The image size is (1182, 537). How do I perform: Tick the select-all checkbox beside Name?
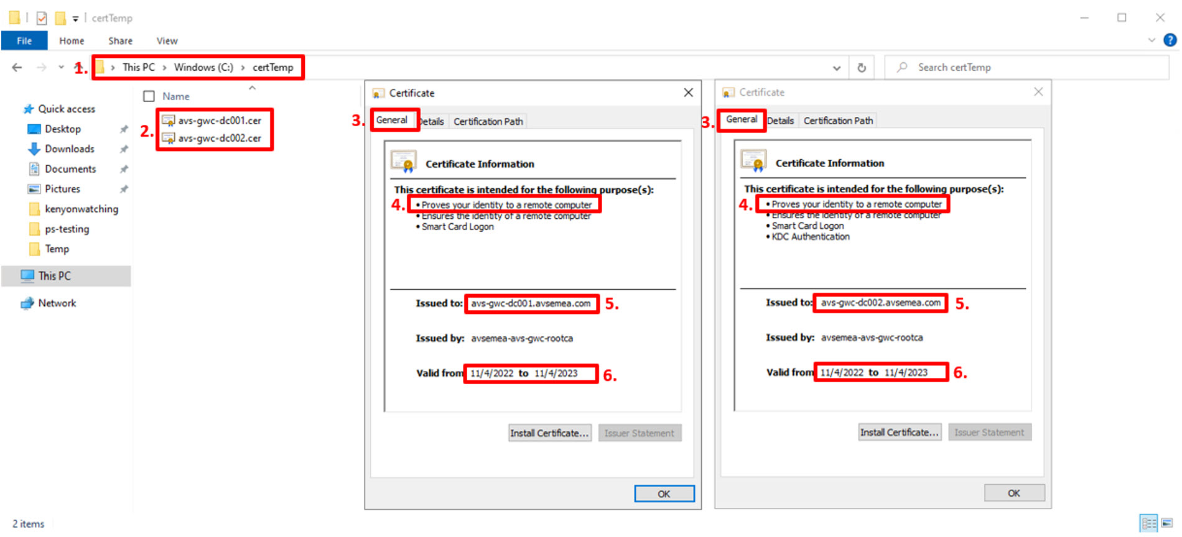(x=149, y=96)
